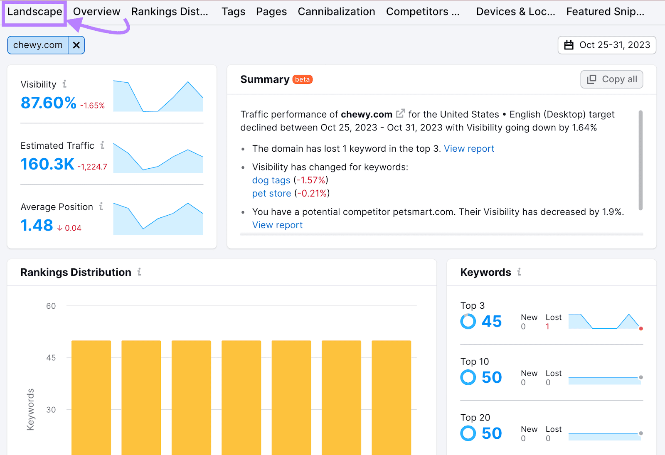
Task: Click the Summary panel vertical scrollbar
Action: click(x=640, y=160)
